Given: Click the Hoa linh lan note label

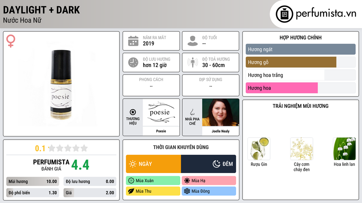Looking at the screenshot, I should tap(344, 164).
